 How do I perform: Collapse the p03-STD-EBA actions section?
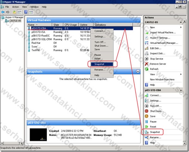coord(181,90)
